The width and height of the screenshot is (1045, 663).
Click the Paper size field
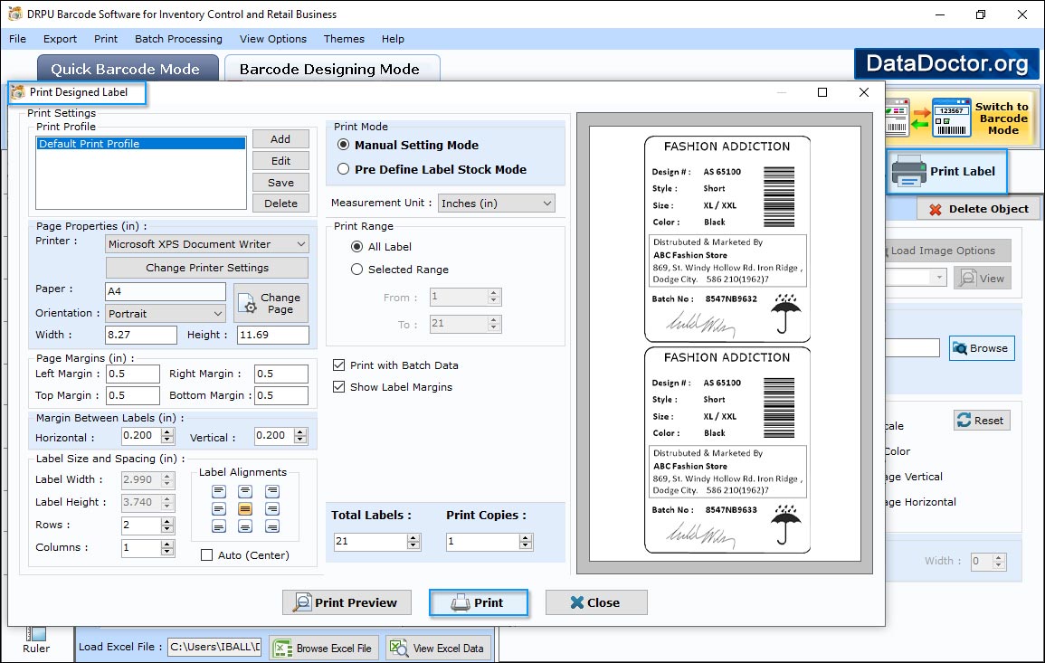point(166,291)
